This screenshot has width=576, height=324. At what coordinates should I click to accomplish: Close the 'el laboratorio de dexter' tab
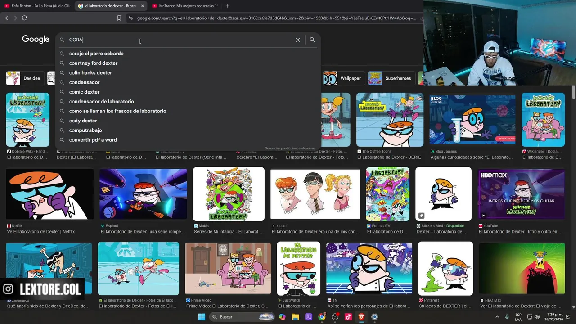[x=142, y=6]
